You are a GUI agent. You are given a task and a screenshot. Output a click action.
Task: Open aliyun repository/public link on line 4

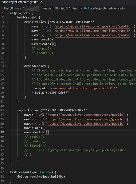(92, 26)
